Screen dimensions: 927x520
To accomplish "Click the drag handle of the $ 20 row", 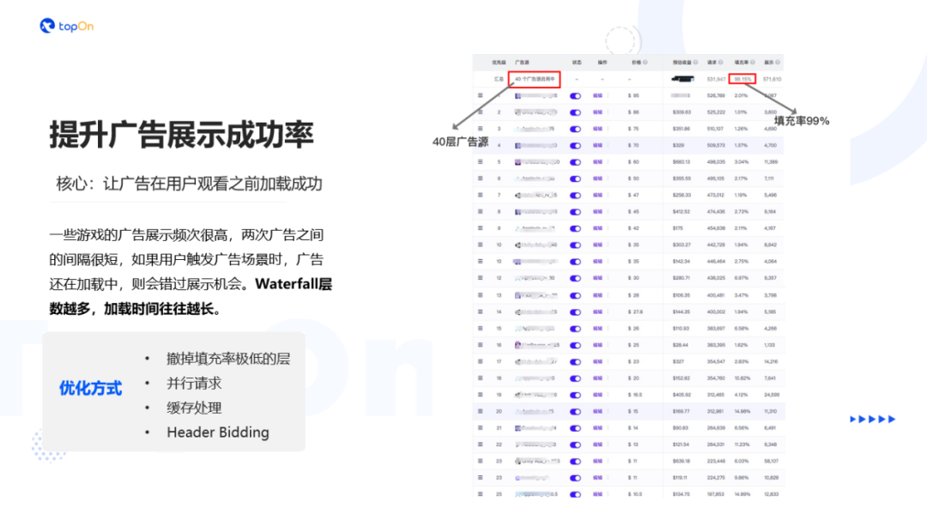I will [480, 378].
